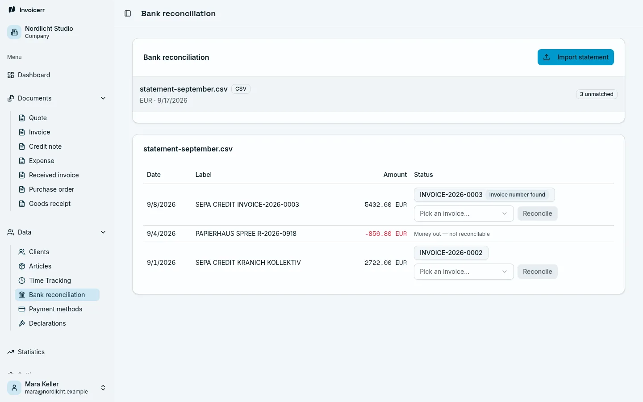The image size is (643, 402).
Task: Open the Invoice documents page
Action: point(57,132)
